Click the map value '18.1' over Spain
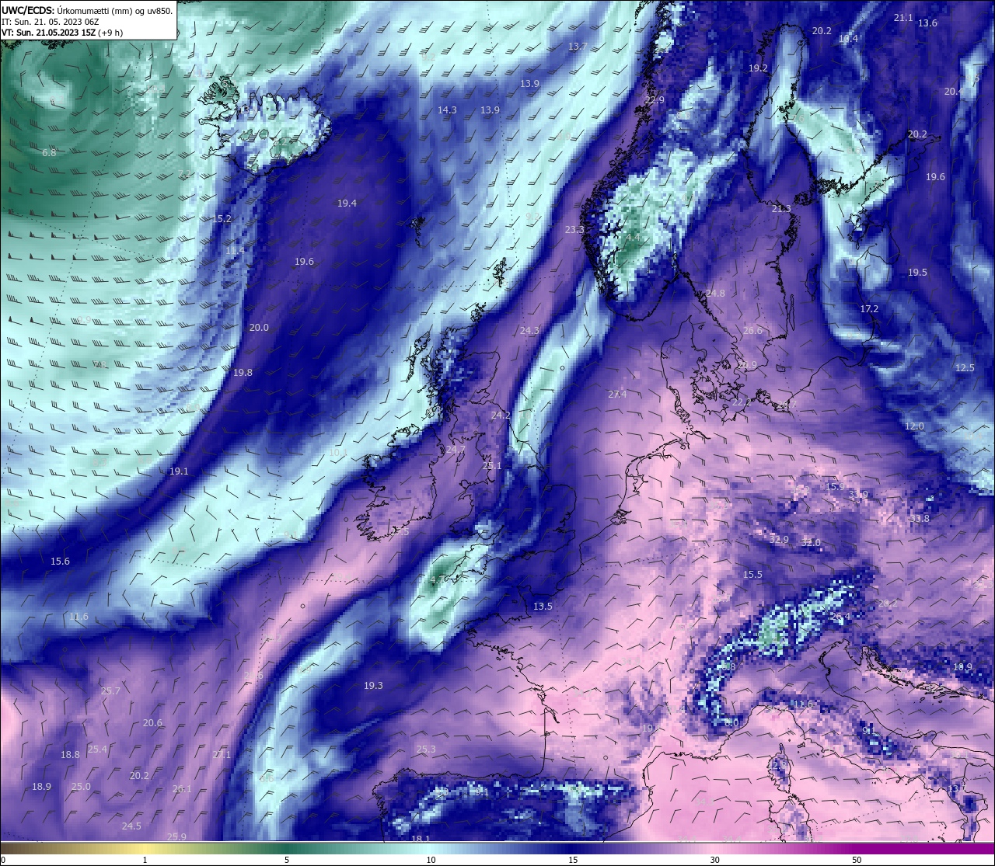Image resolution: width=995 pixels, height=866 pixels. (421, 839)
